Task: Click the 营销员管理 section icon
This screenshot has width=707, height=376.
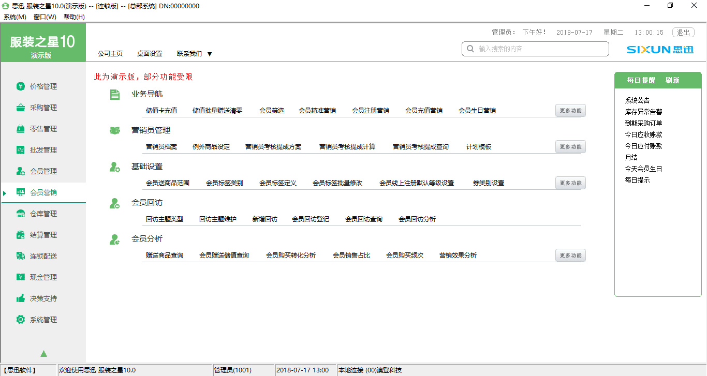Action: 114,130
